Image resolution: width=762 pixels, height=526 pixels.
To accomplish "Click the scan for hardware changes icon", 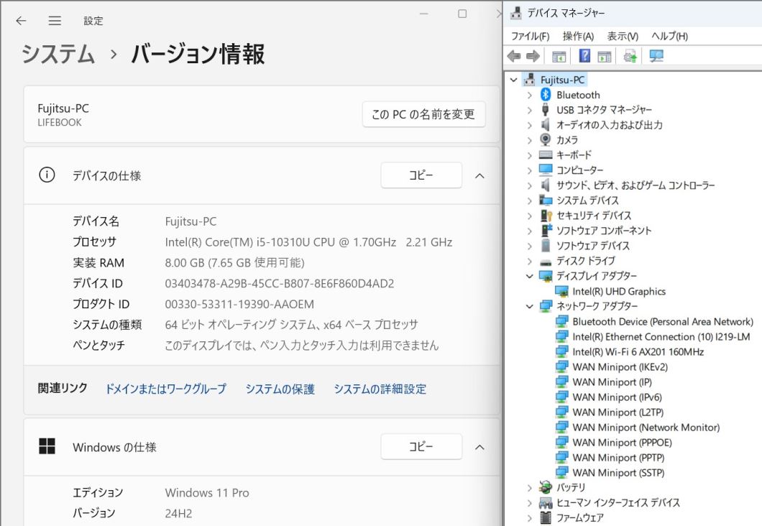I will (x=656, y=56).
